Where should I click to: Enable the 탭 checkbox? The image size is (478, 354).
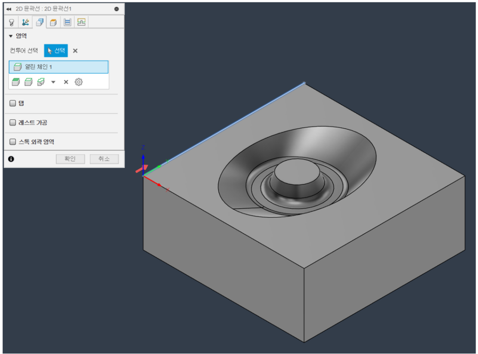[x=13, y=103]
